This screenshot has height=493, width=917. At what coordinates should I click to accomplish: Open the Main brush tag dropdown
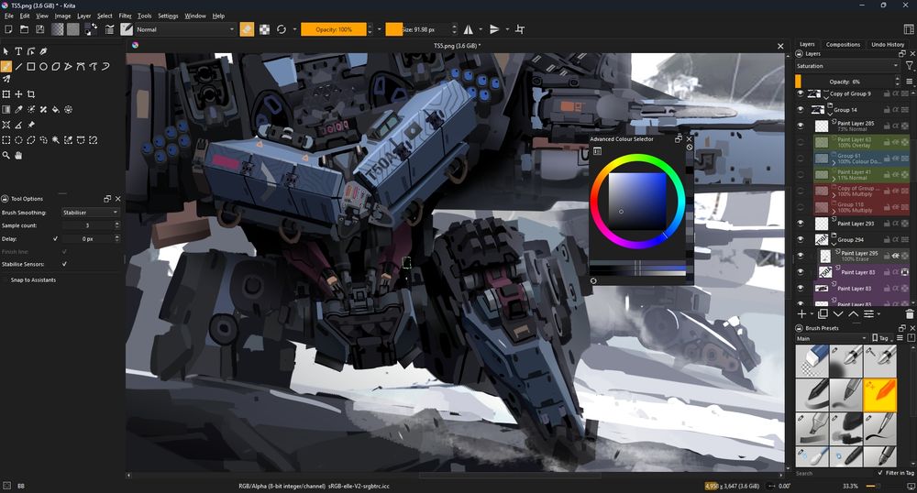pyautogui.click(x=832, y=338)
